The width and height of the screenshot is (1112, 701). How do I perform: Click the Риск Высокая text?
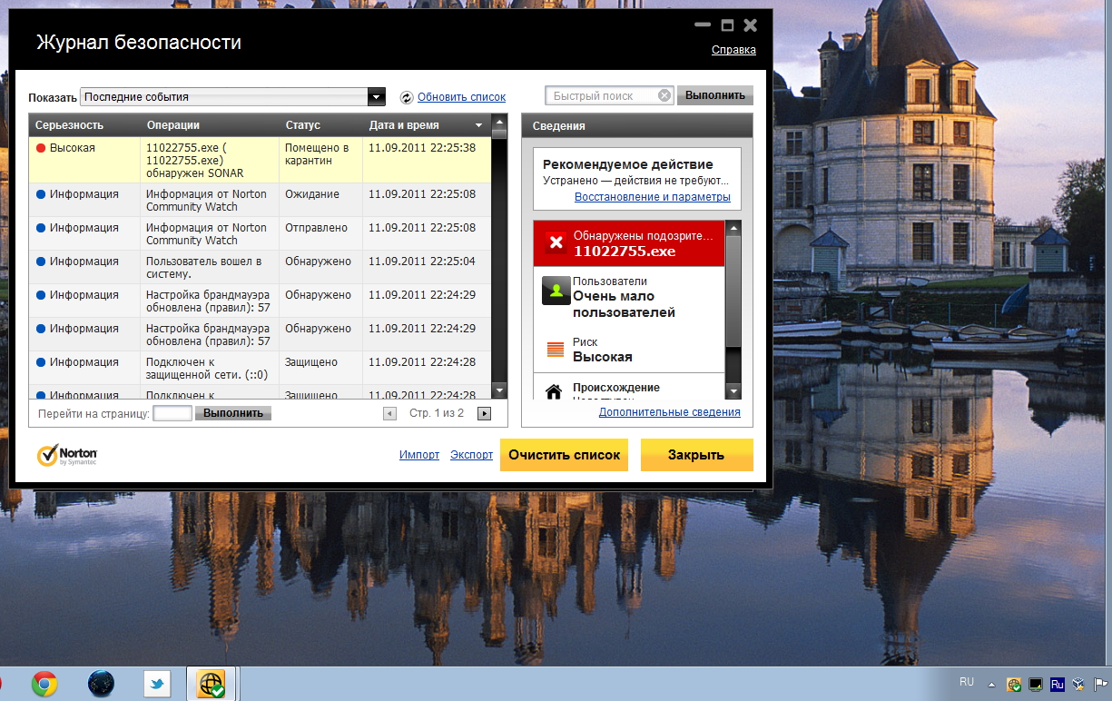[603, 350]
